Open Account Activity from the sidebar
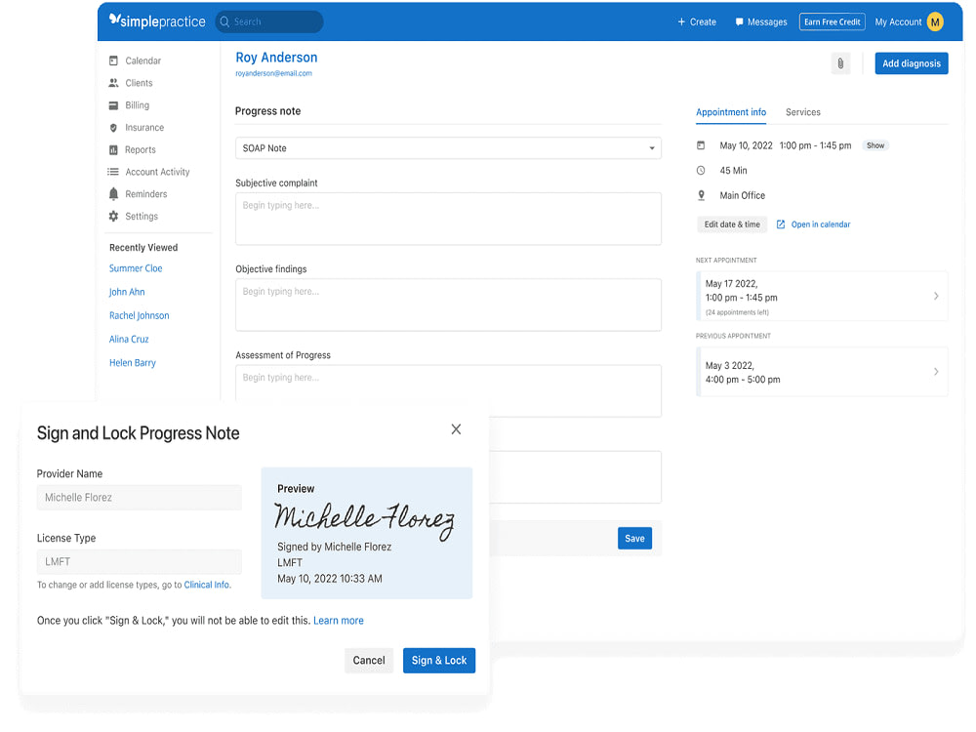 157,172
